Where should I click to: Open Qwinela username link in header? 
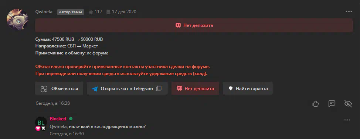[44, 12]
